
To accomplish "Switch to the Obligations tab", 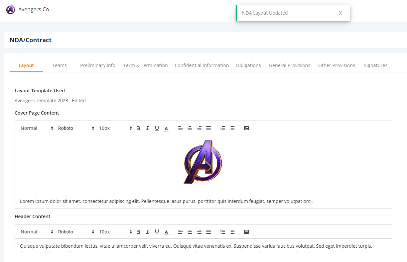I will (248, 65).
